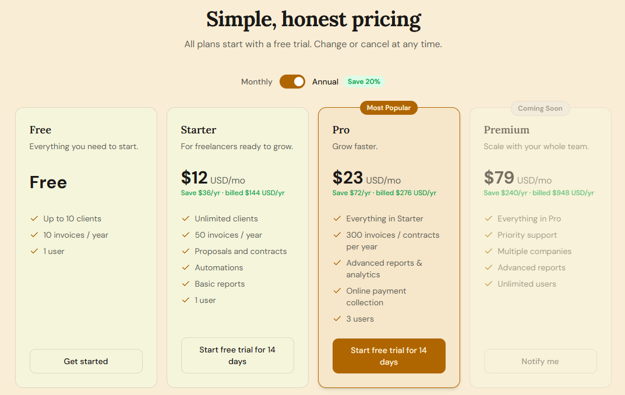Click the Pro plan title
Viewport: 625px width, 395px height.
pos(341,130)
